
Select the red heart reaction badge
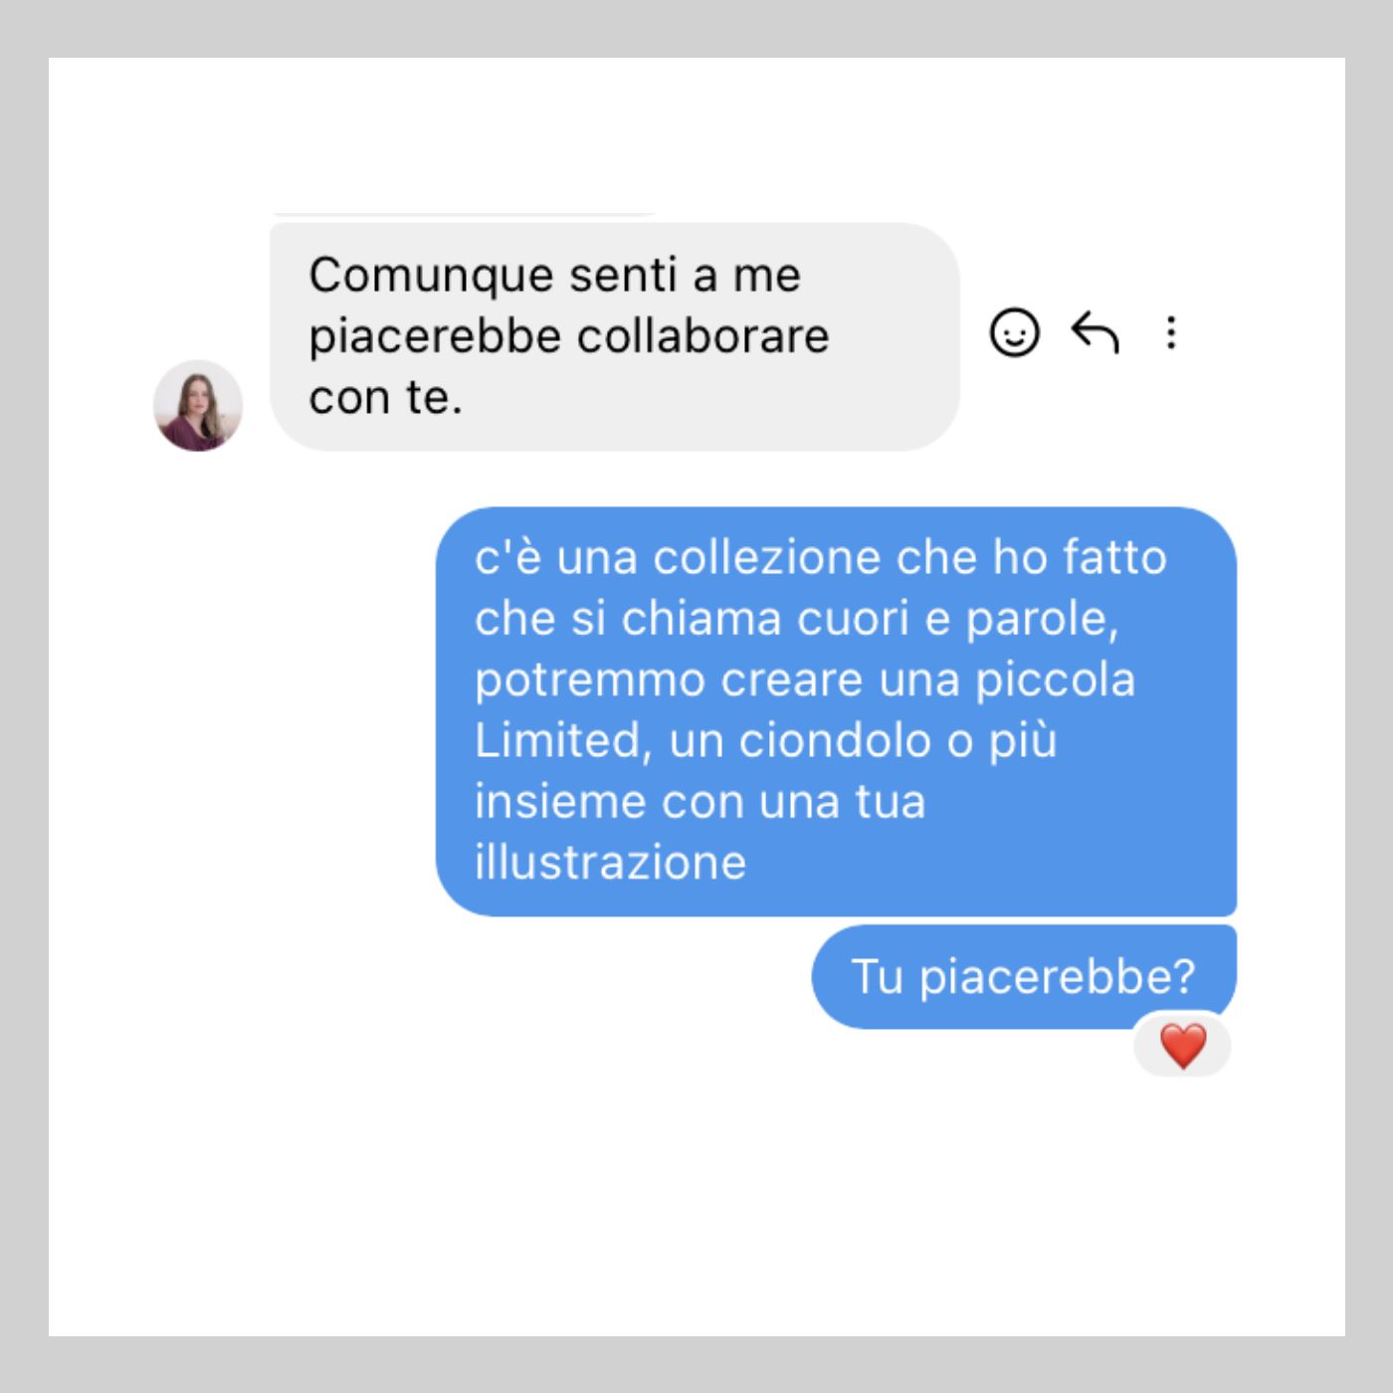(x=1182, y=1046)
